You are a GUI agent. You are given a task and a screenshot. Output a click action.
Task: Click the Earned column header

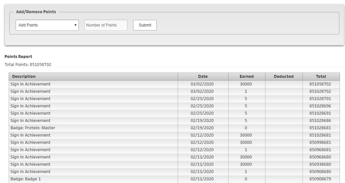[x=247, y=77]
